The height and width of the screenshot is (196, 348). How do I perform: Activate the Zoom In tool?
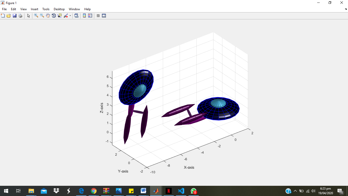[x=36, y=16]
